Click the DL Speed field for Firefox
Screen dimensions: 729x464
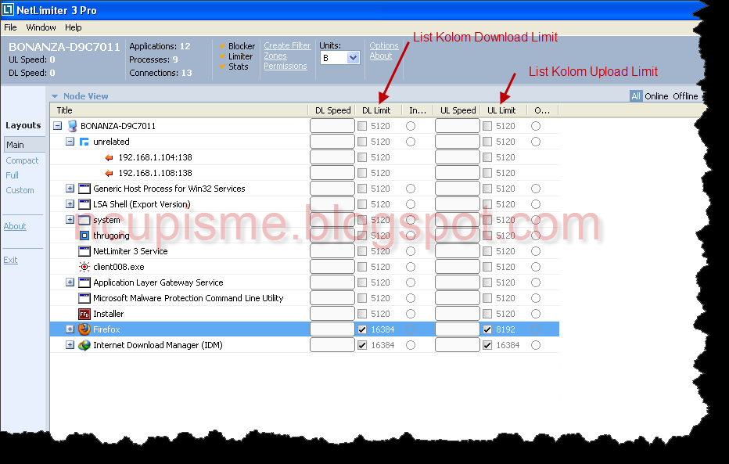(332, 329)
